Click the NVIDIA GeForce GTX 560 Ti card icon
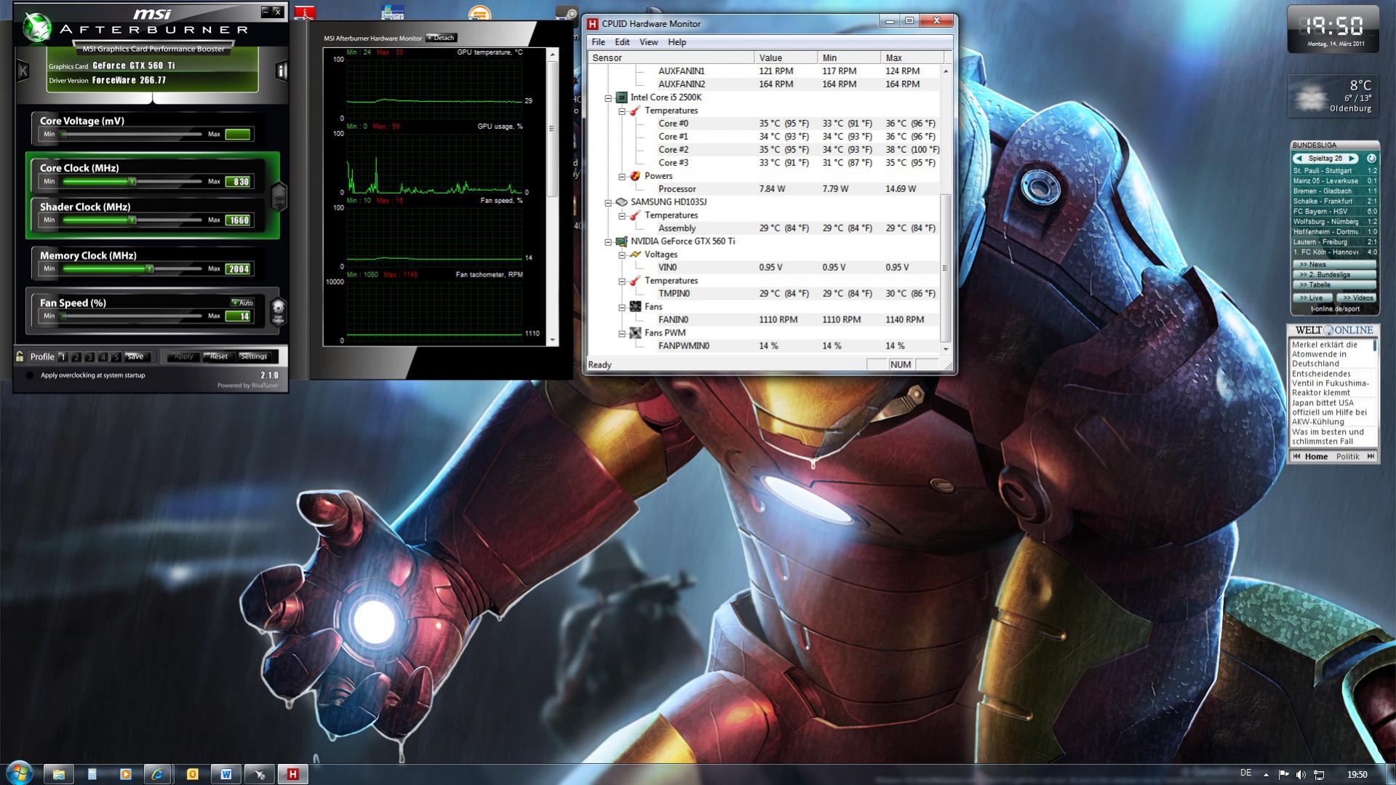This screenshot has width=1396, height=785. pos(621,242)
